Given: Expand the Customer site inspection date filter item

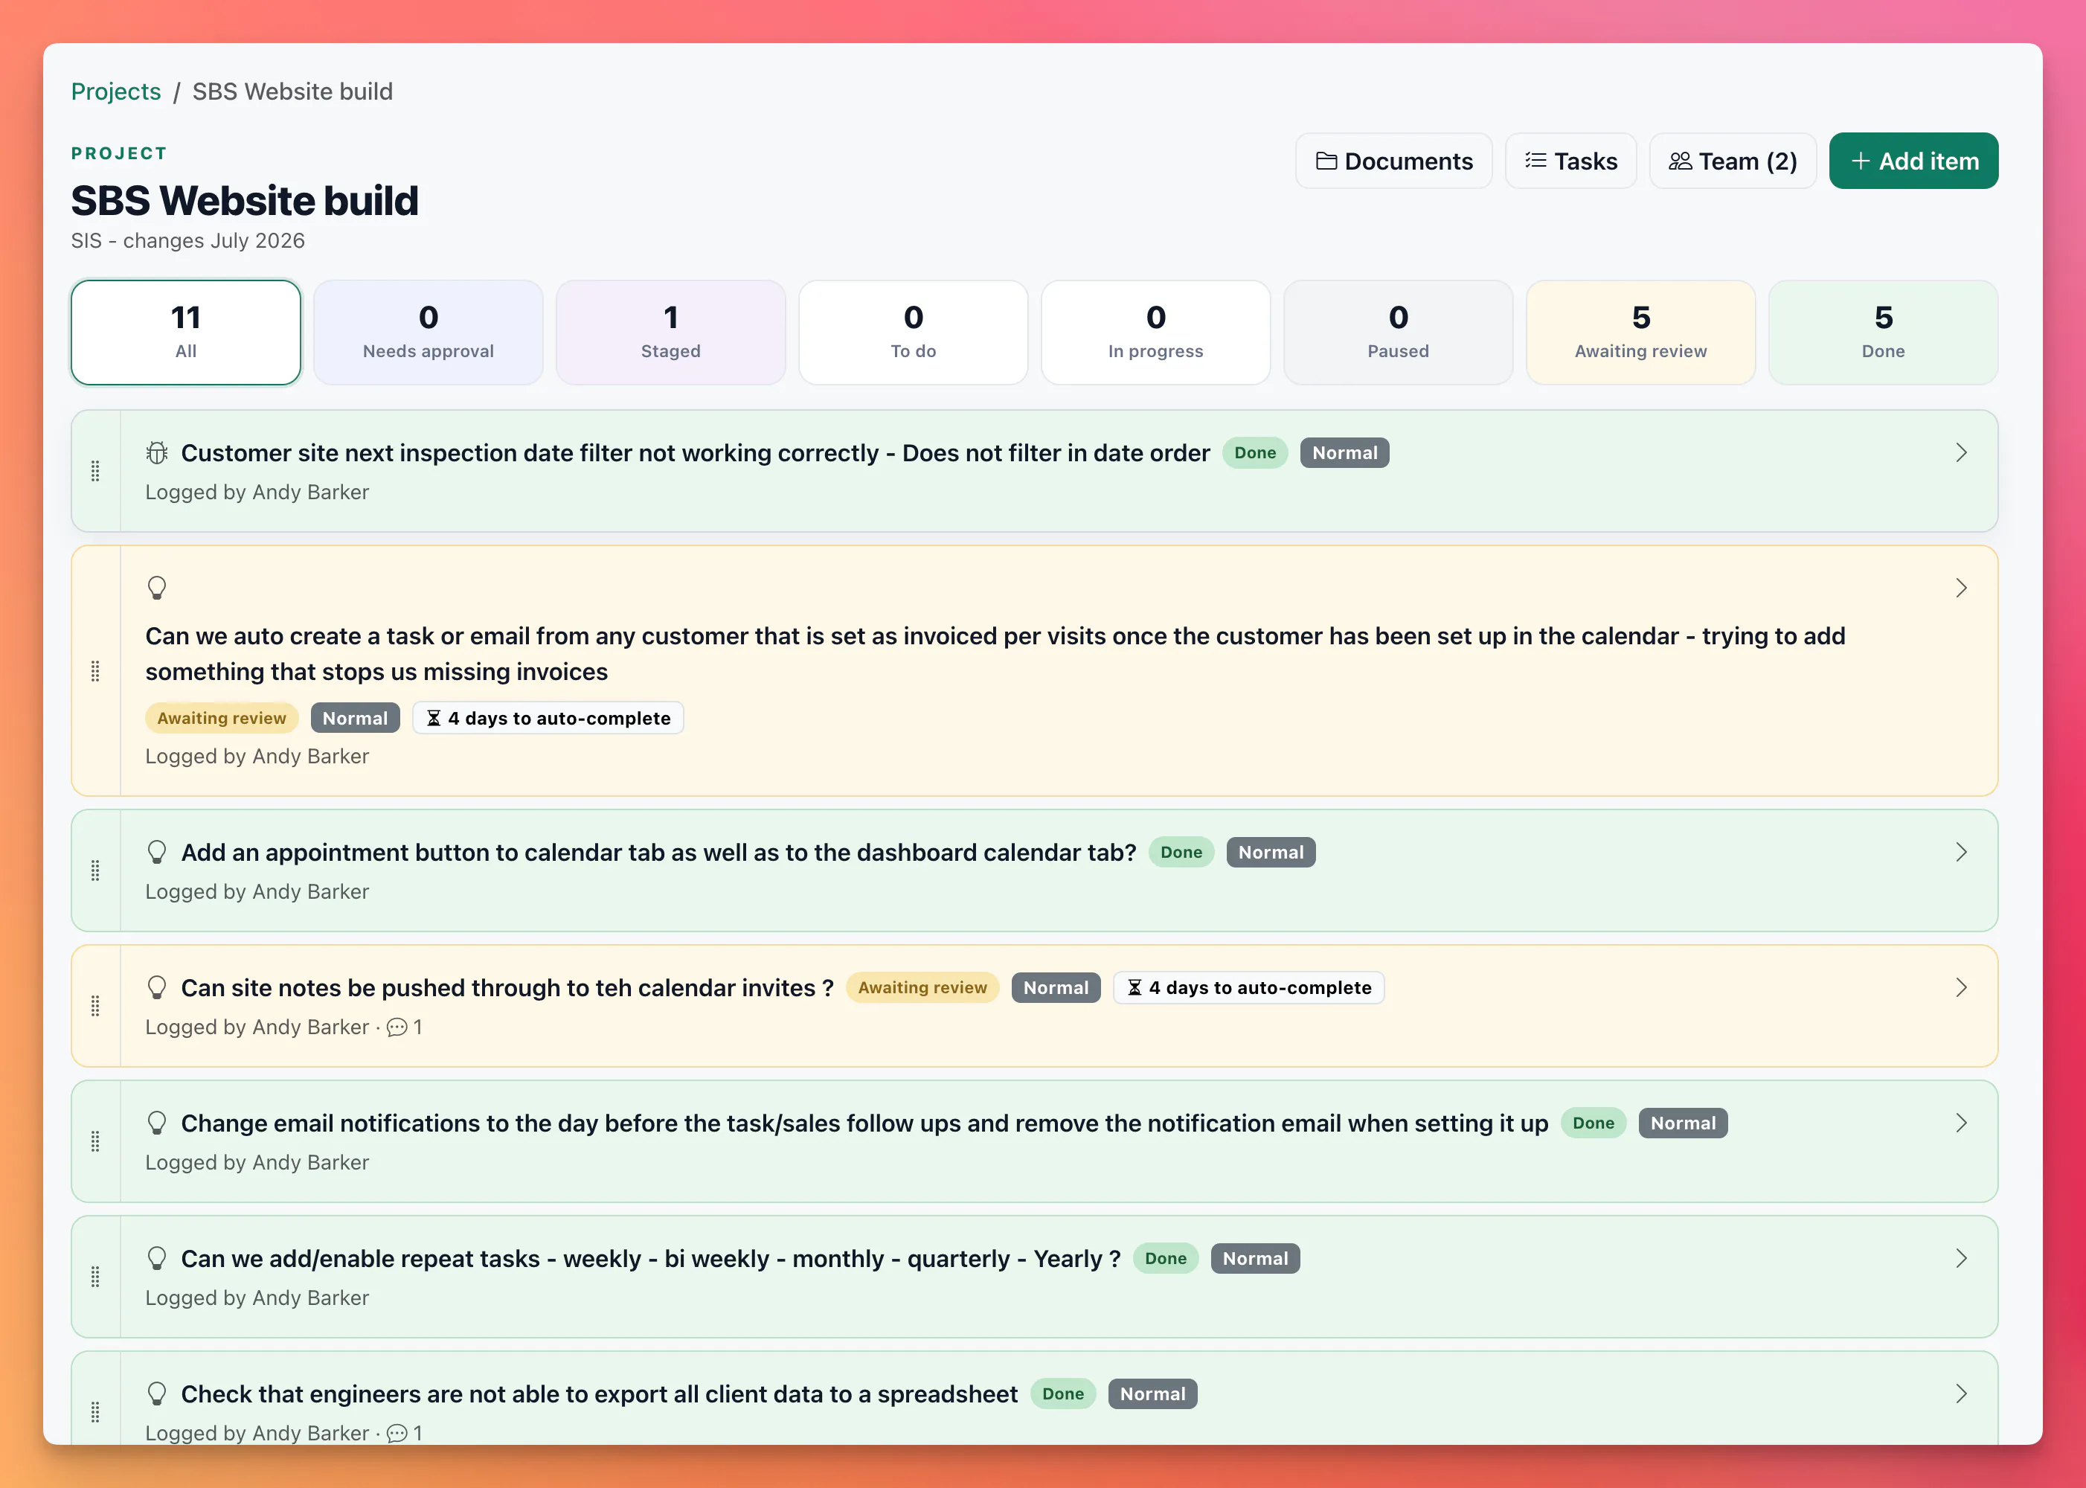Looking at the screenshot, I should tap(1960, 452).
